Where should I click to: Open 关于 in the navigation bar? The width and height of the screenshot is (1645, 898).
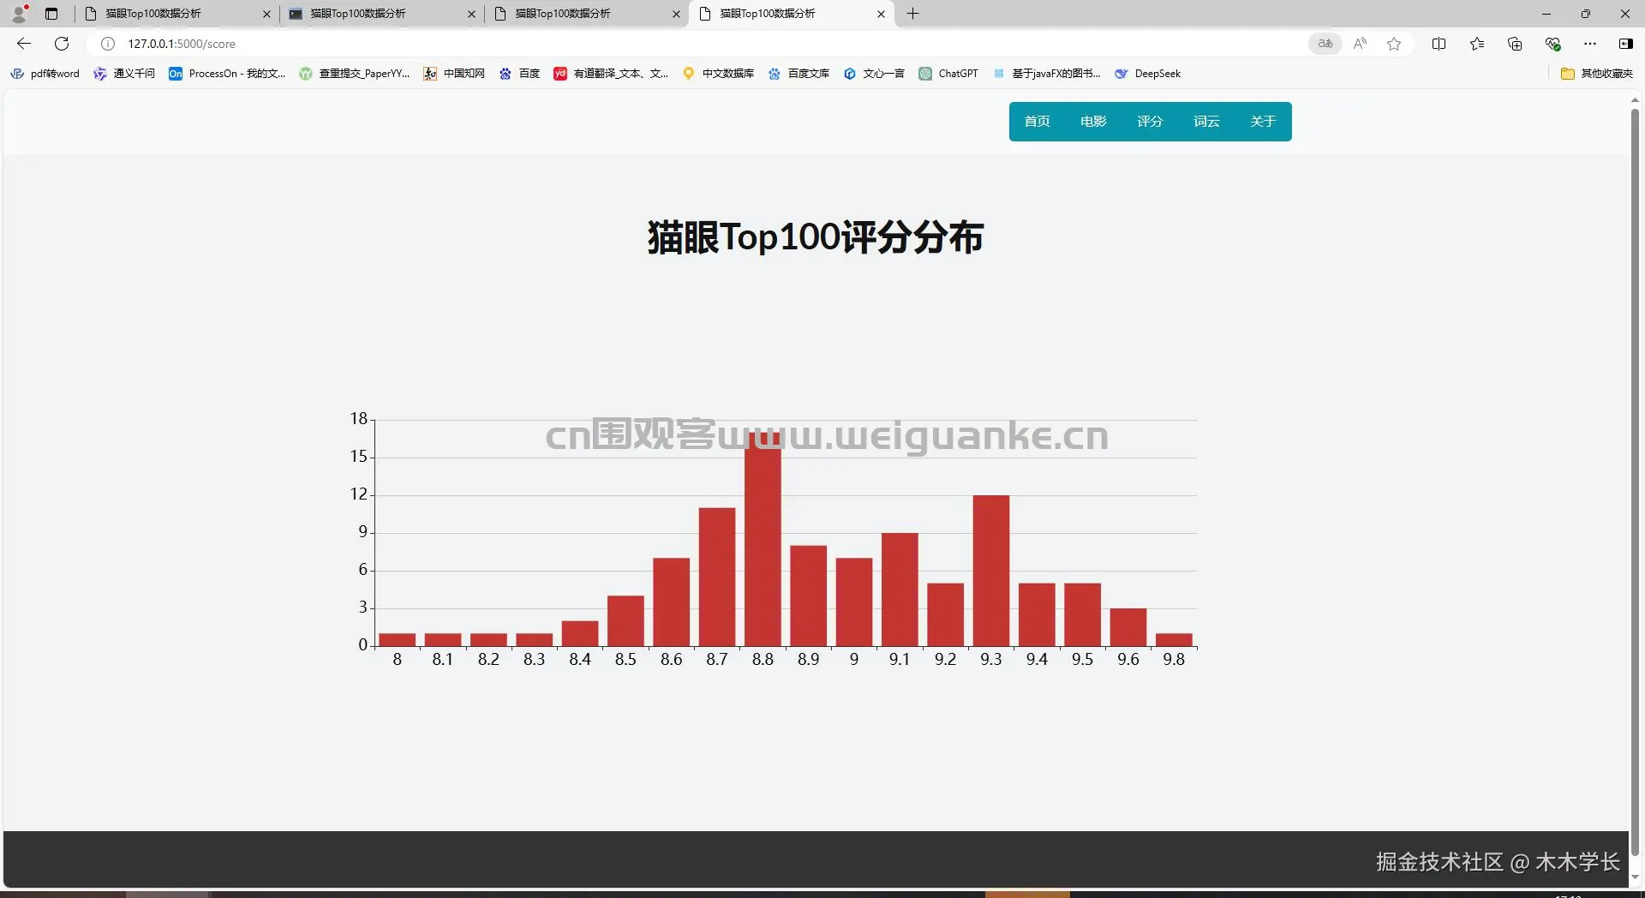(x=1263, y=122)
